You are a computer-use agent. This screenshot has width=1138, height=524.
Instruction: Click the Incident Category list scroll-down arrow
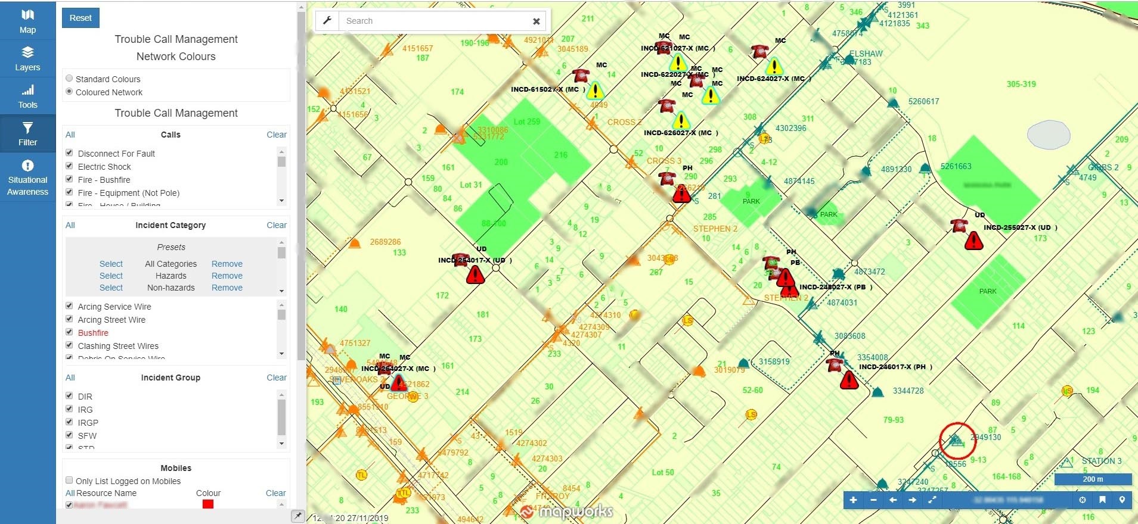coord(281,354)
